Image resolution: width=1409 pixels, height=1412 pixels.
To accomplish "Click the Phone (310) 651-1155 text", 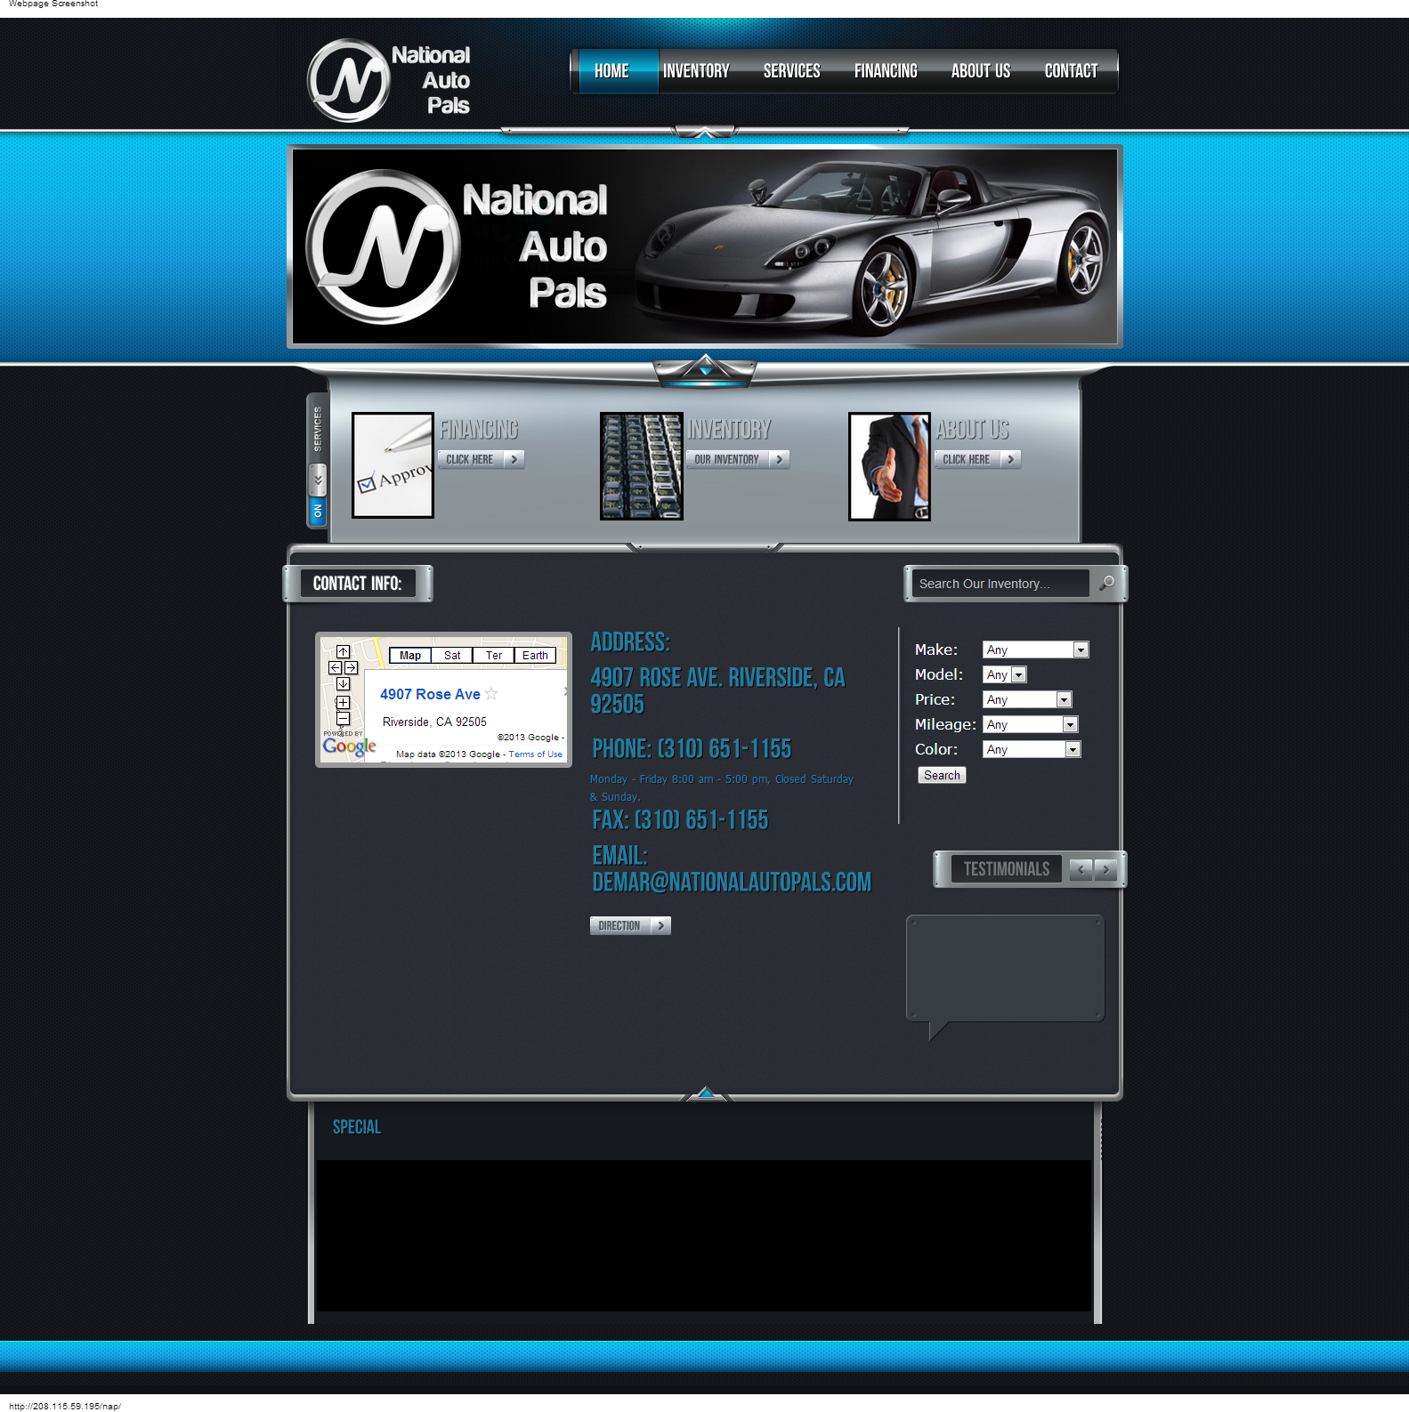I will pyautogui.click(x=692, y=749).
